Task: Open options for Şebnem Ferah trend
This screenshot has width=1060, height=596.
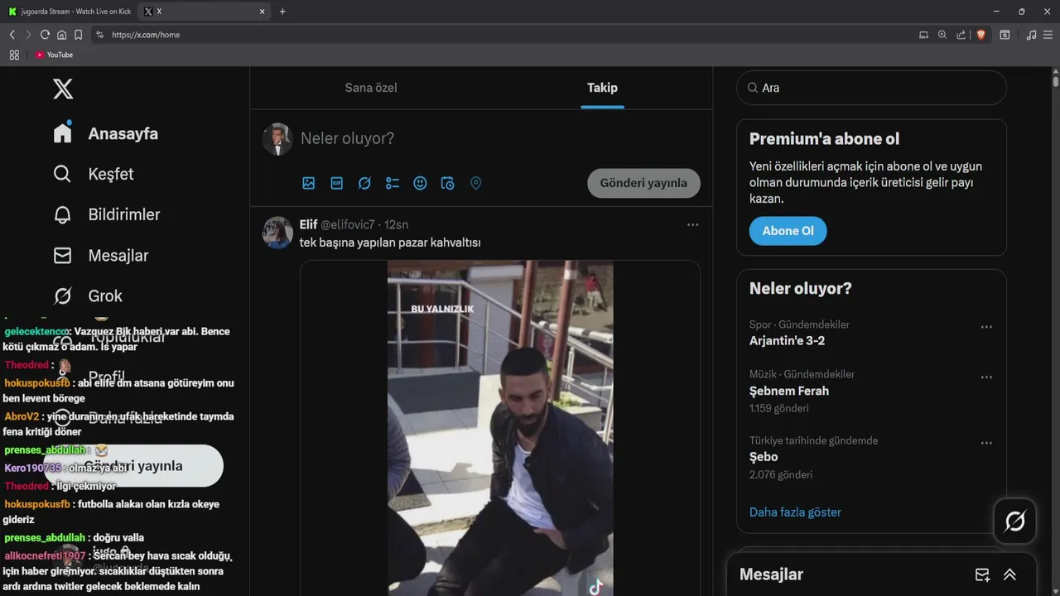Action: click(x=986, y=377)
